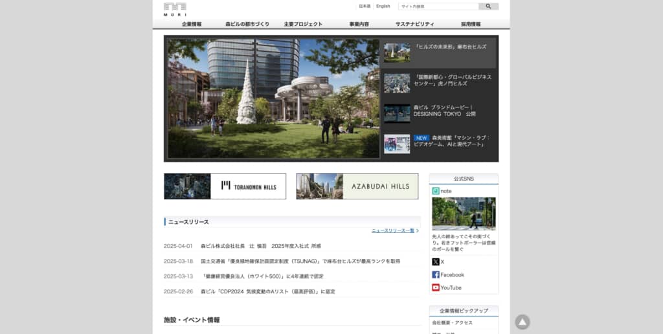Open the 森ビルの都市づくり menu

point(247,24)
